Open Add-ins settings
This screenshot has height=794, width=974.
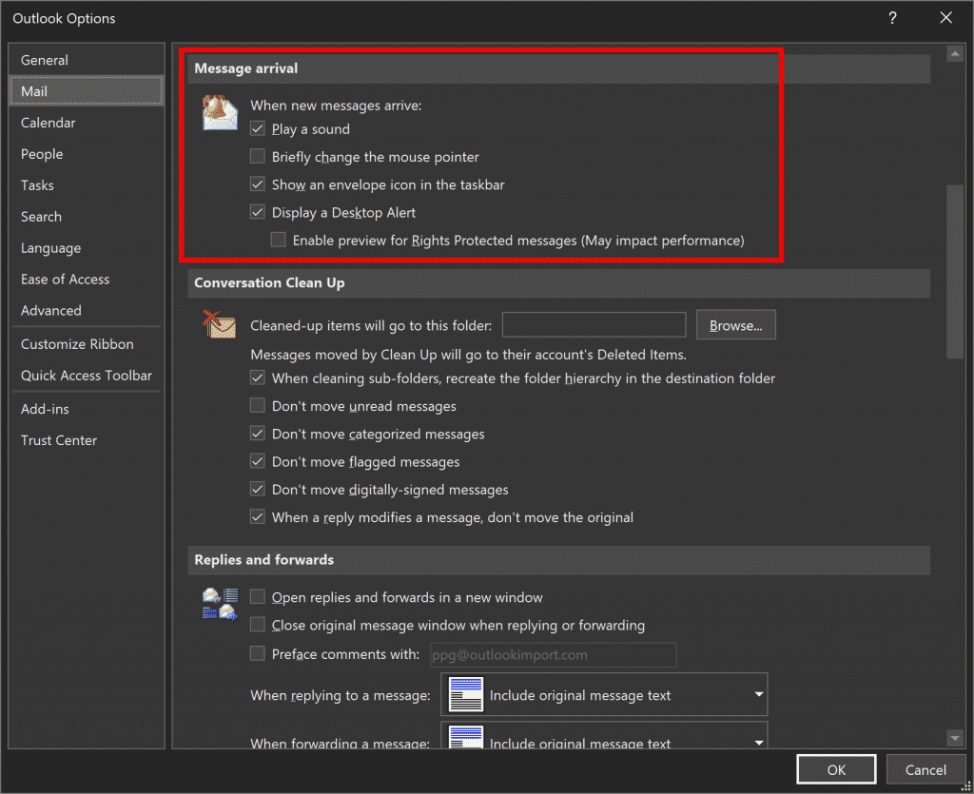point(87,409)
